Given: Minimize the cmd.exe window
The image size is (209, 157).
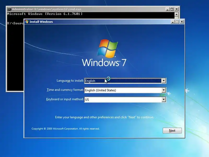Looking at the screenshot, I should 167,9.
